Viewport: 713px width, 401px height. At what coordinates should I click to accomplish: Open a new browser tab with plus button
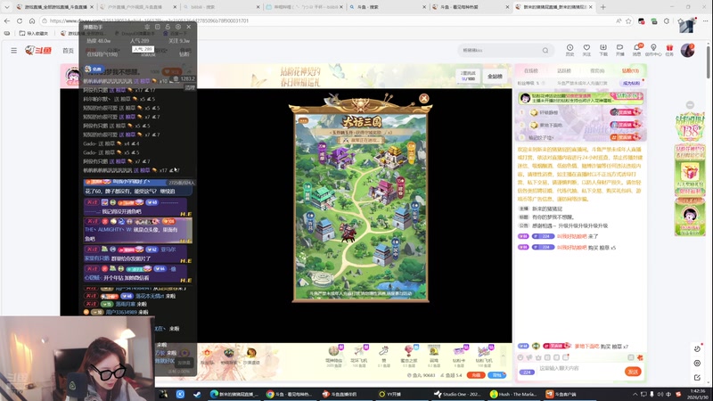[x=603, y=7]
